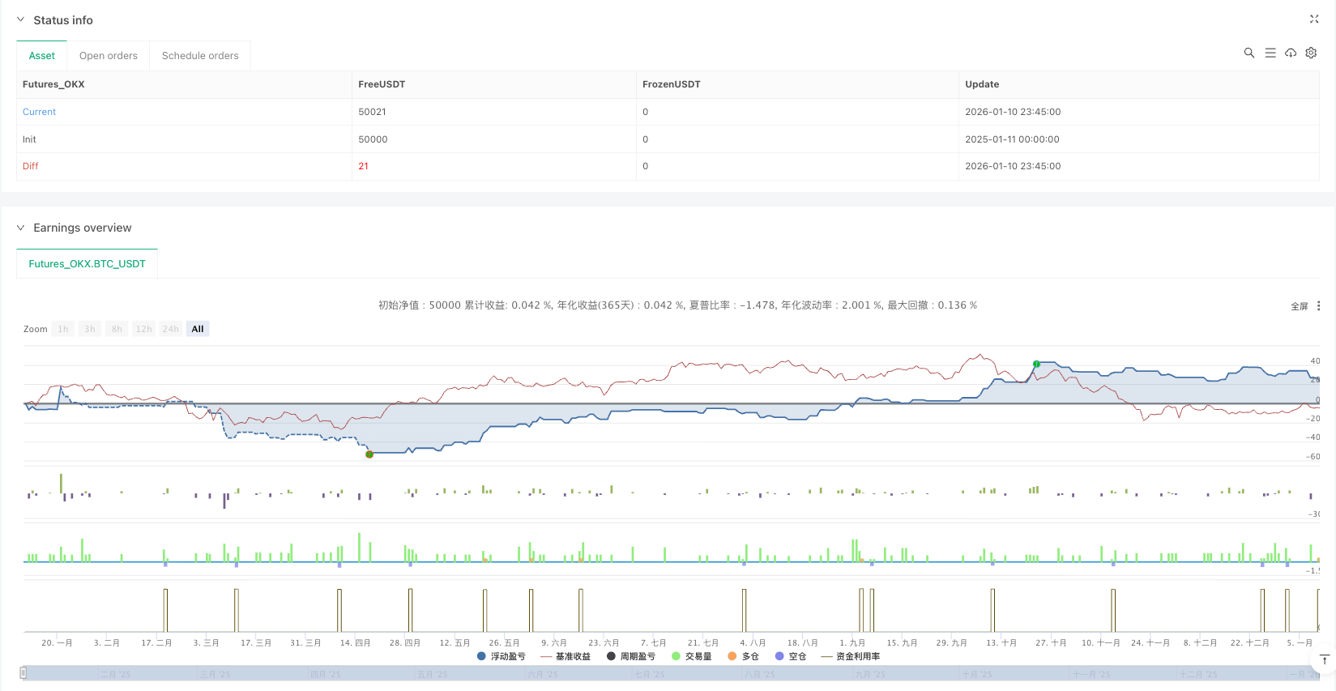Click the collapse fullscreen arrows icon
1336x691 pixels.
(1314, 19)
